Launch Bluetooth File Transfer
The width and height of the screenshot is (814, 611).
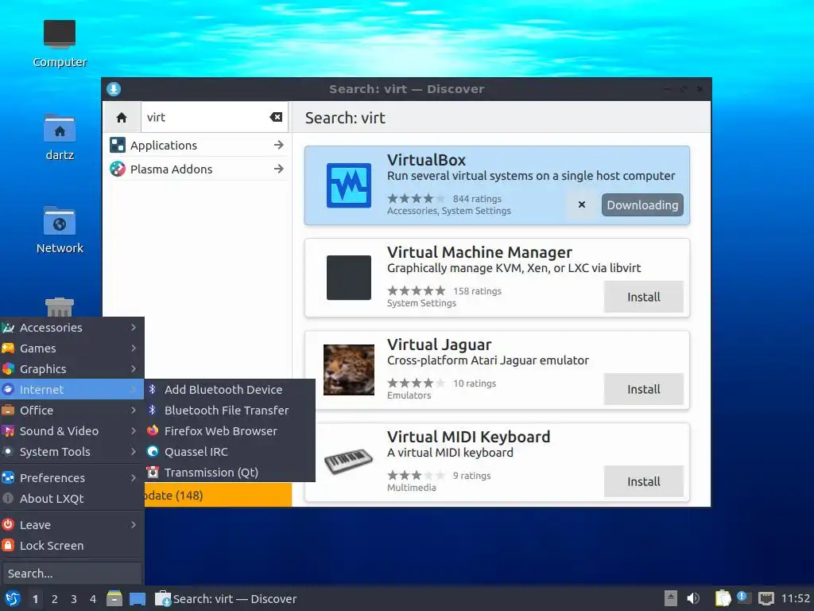coord(230,410)
